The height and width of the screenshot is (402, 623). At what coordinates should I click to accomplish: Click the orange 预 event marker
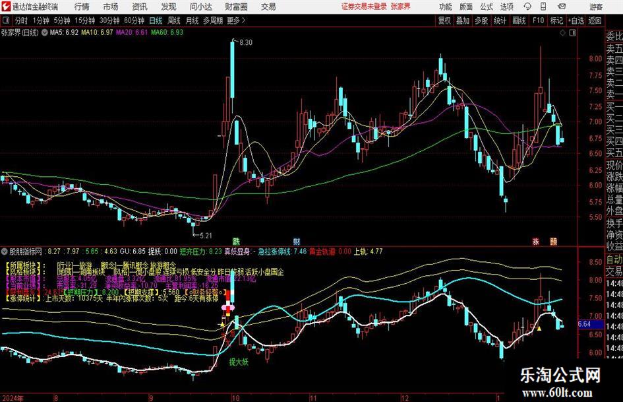[x=553, y=241]
